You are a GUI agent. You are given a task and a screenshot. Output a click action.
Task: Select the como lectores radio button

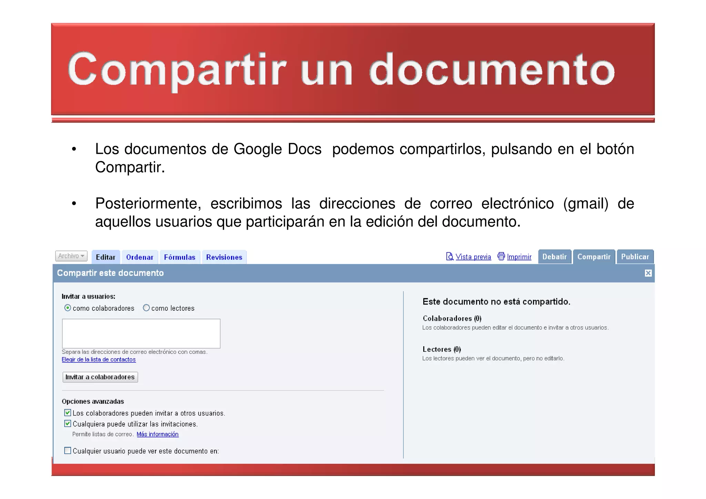click(x=146, y=308)
